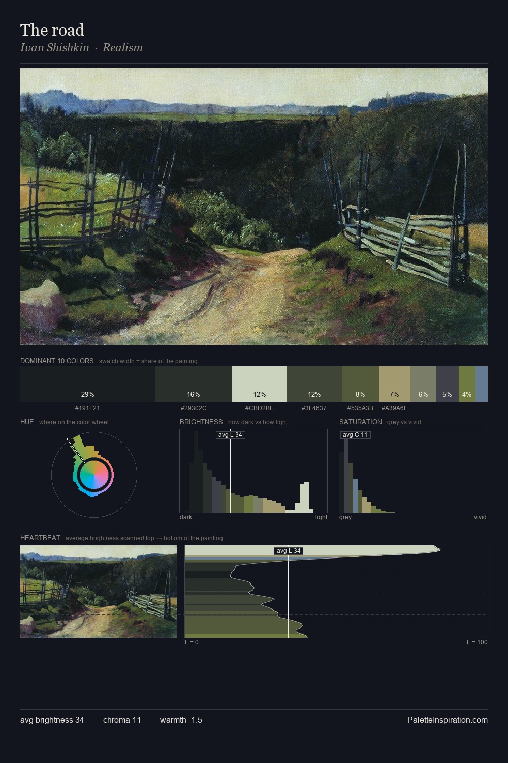The height and width of the screenshot is (763, 508).
Task: Click the DOMINANT 10 COLORS heading
Action: (x=57, y=361)
